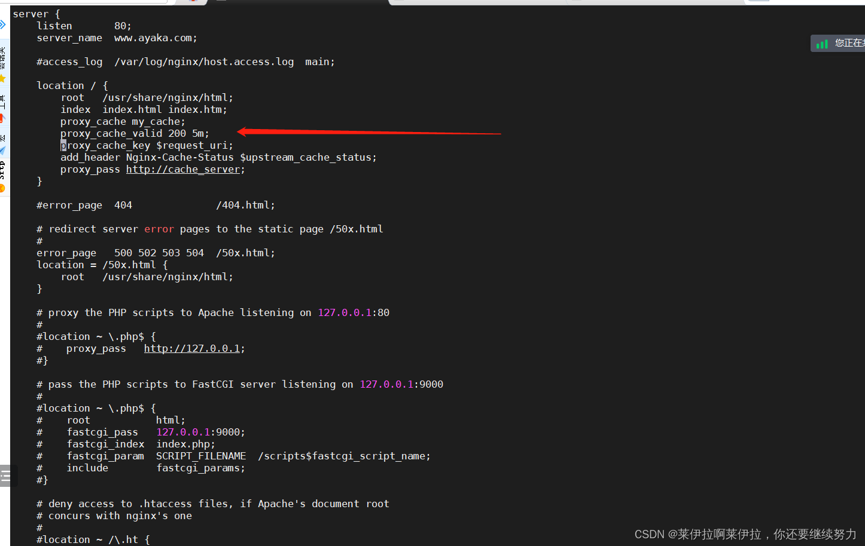Click '127.0.0.1:9000' in FastCGI comment line
The image size is (865, 546).
pos(401,385)
